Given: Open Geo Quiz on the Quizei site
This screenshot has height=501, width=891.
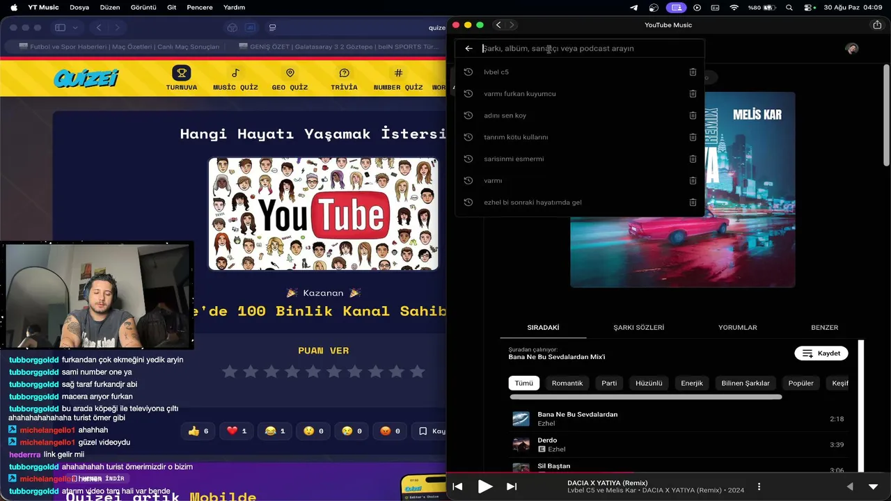Looking at the screenshot, I should coord(290,79).
